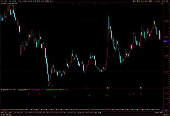170x116 pixels.
Task: Open the 统计 statistics tool
Action: [x=147, y=1]
